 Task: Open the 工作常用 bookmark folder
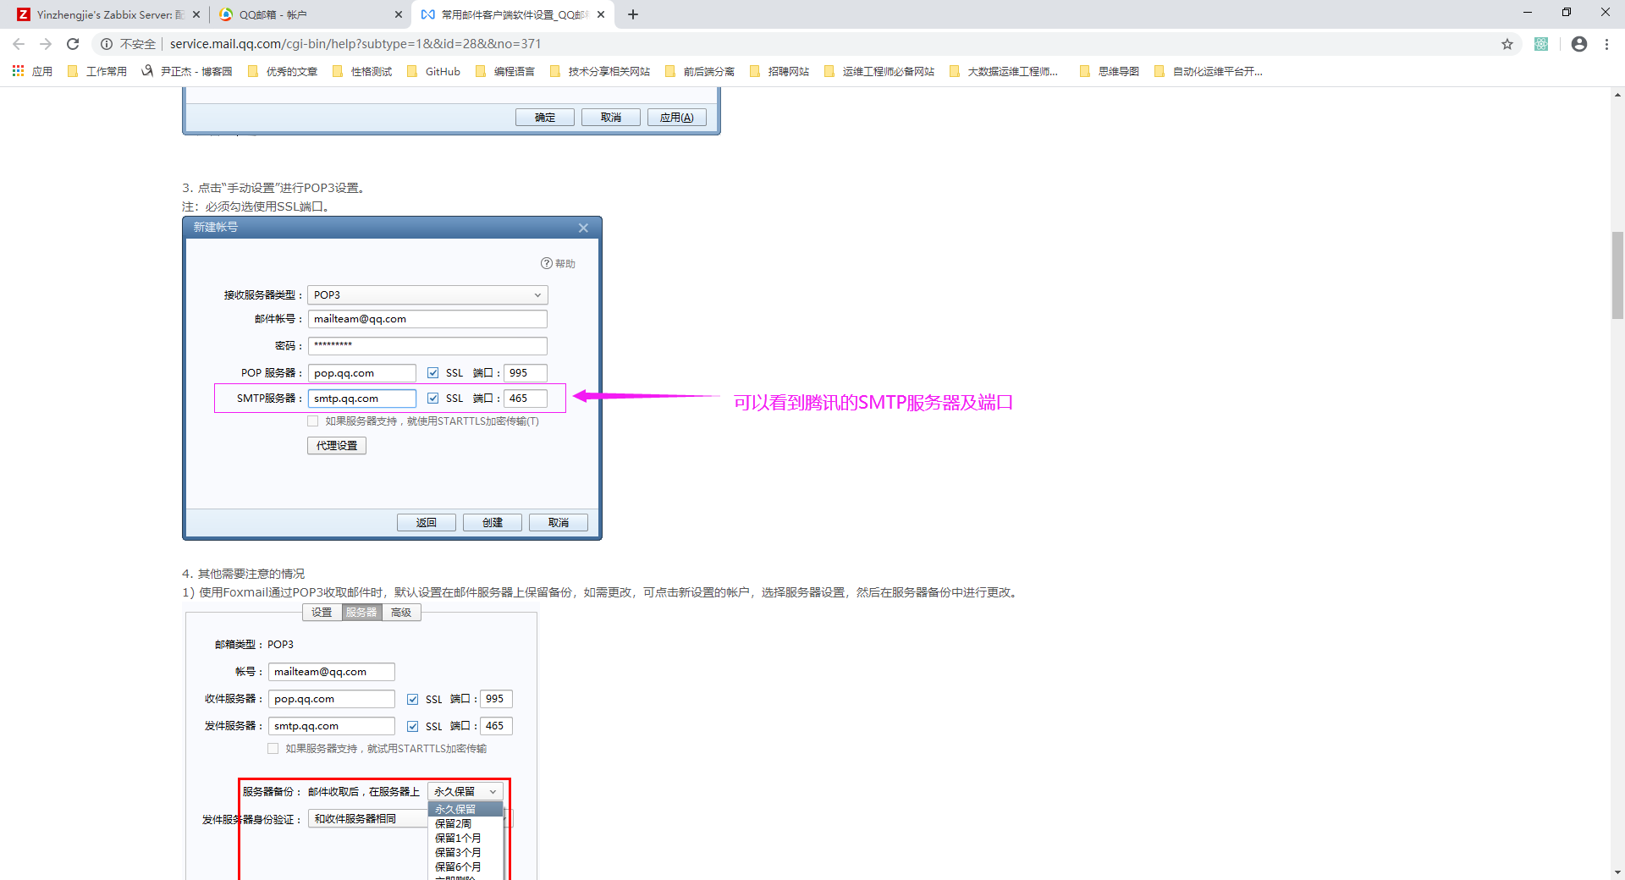[96, 71]
